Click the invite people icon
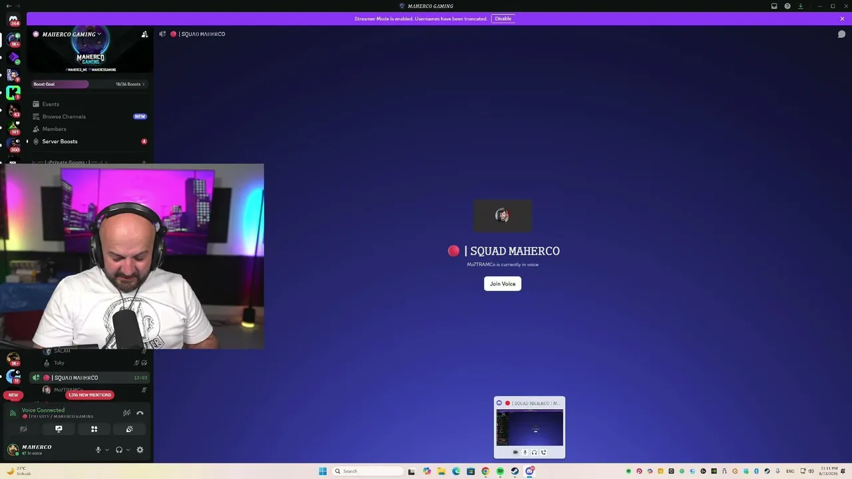The image size is (852, 479). click(144, 35)
